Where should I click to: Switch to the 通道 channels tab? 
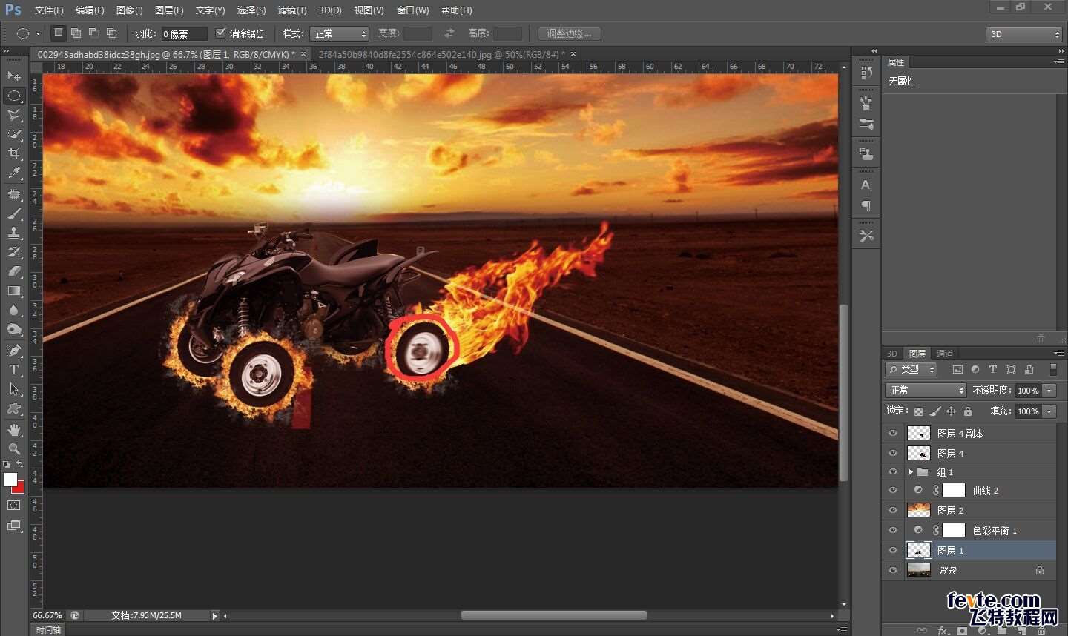[944, 354]
